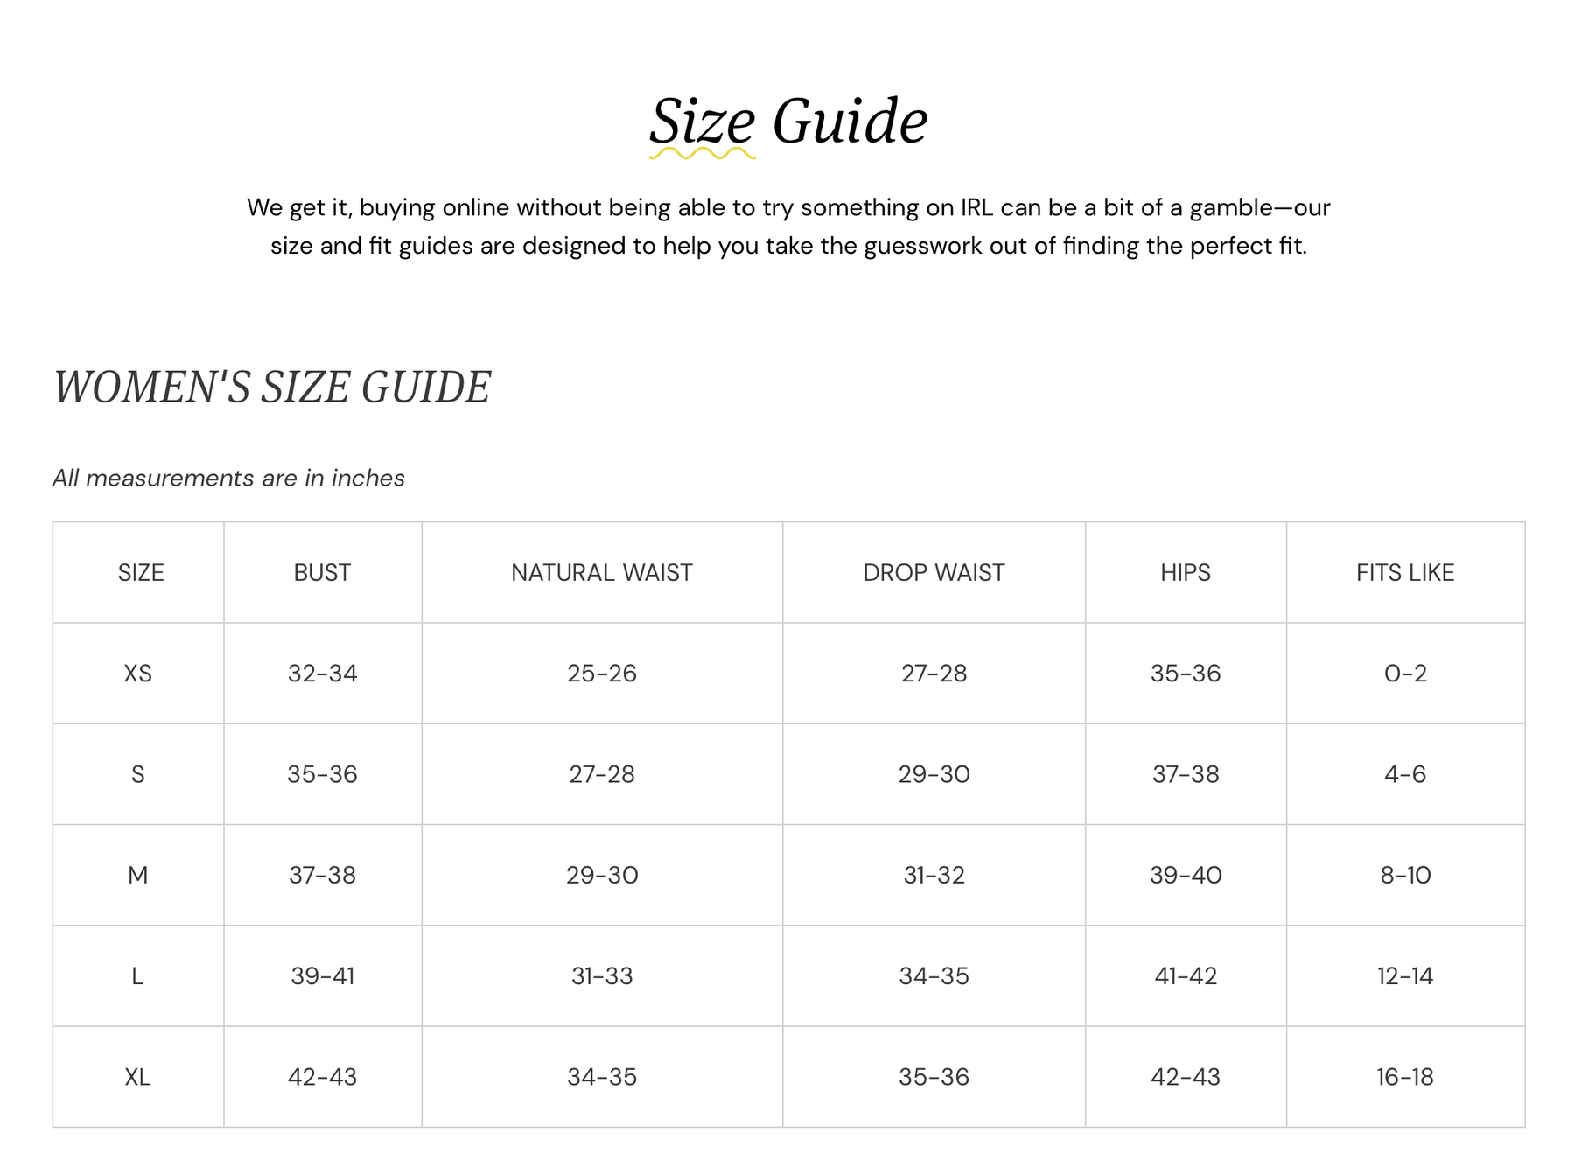Image resolution: width=1575 pixels, height=1160 pixels.
Task: Click the XS size row label
Action: 138,674
